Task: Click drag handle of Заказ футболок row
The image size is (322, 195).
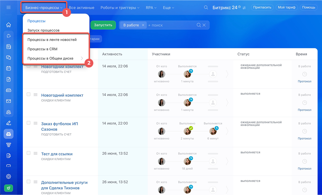Action: 36,123
